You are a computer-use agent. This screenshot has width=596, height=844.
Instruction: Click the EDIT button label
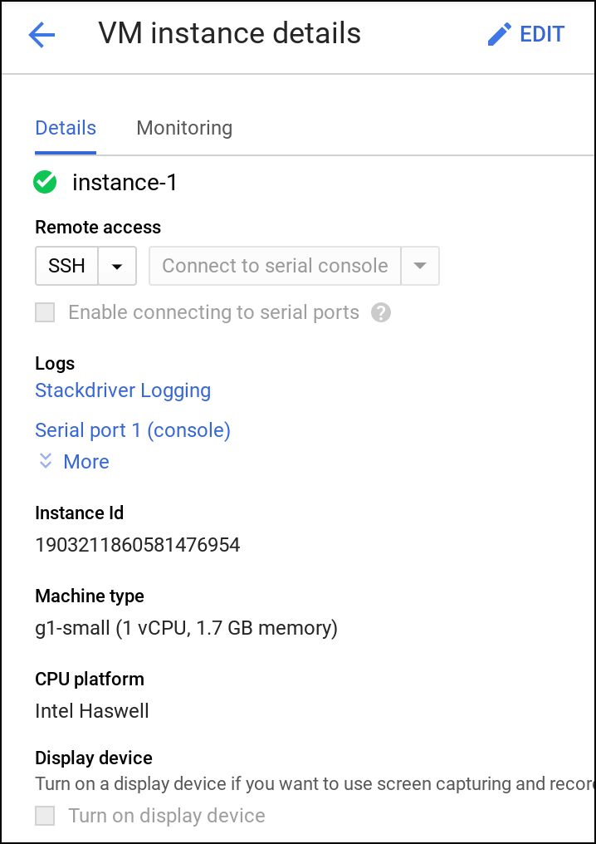[x=542, y=34]
